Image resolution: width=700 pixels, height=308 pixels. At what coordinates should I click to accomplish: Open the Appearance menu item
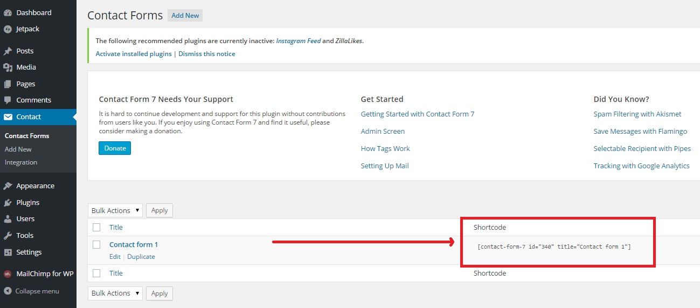35,186
